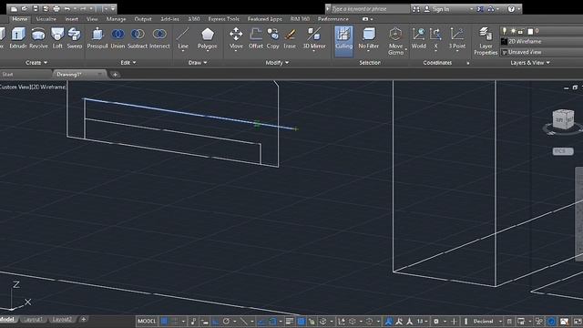The height and width of the screenshot is (328, 583).
Task: Select the Subtract tool
Action: click(x=138, y=38)
